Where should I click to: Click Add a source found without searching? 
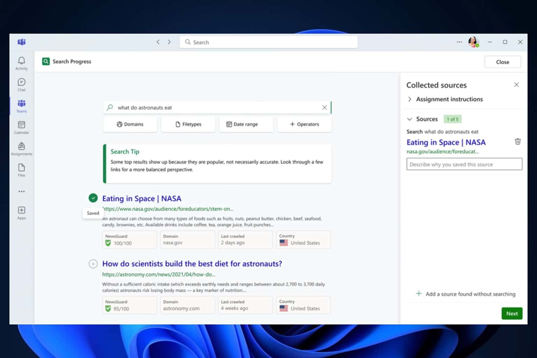[x=465, y=294]
